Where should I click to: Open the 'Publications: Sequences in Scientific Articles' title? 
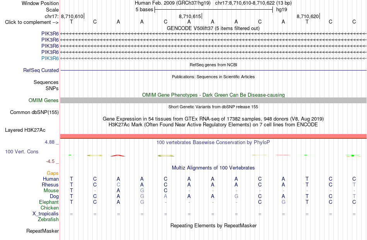213,77
